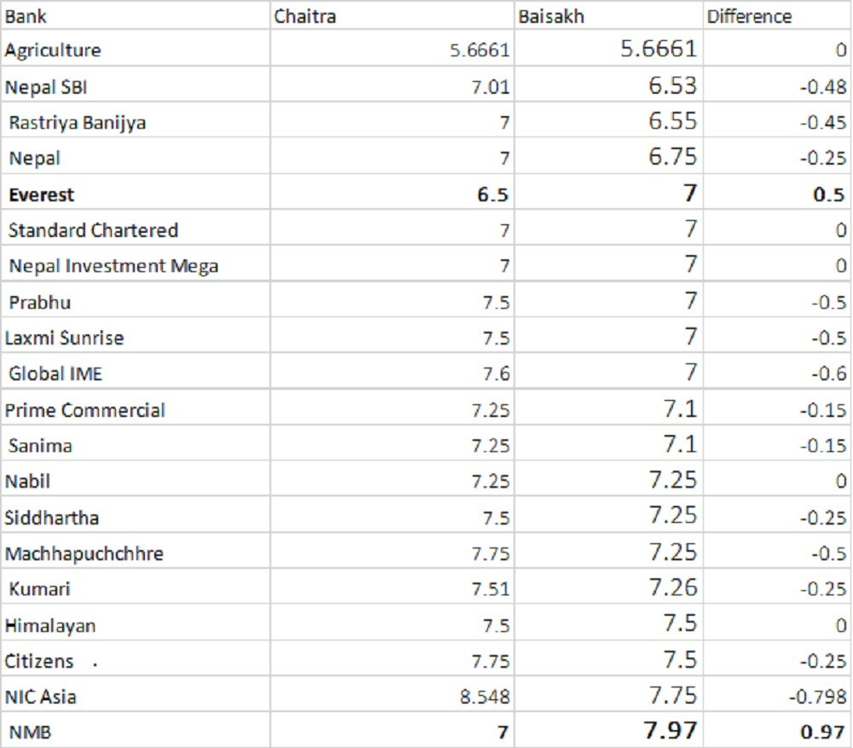Click the Agriculture bank name cell
Viewport: 853px width, 748px height.
[136, 49]
